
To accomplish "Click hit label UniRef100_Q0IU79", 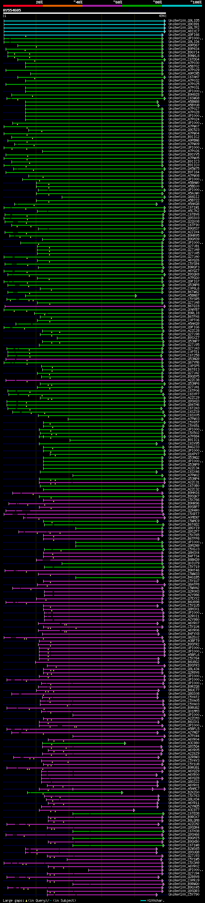I will [x=184, y=563].
